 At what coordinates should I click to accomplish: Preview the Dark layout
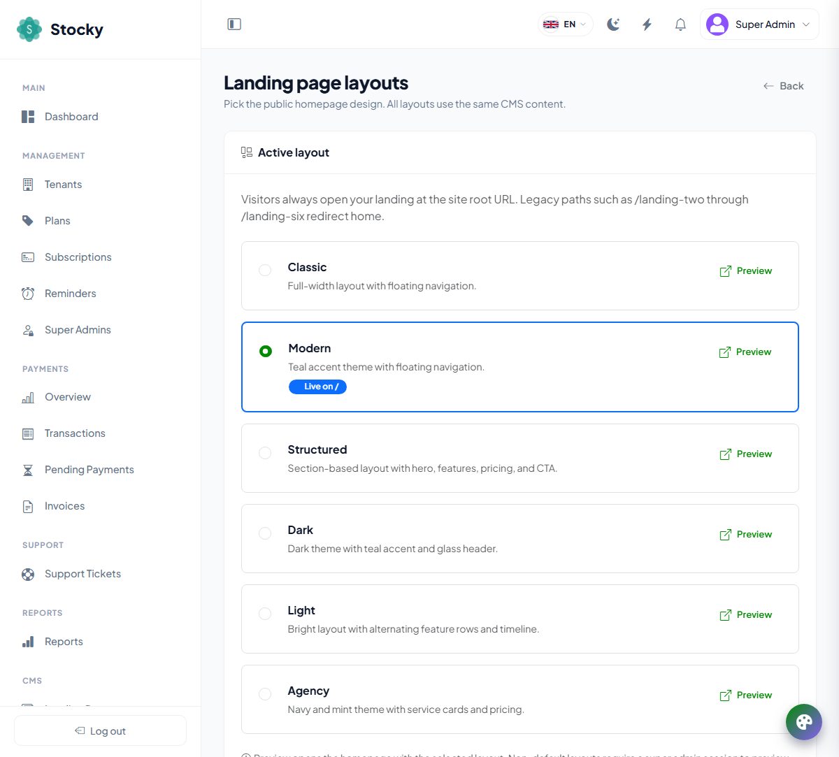coord(745,534)
